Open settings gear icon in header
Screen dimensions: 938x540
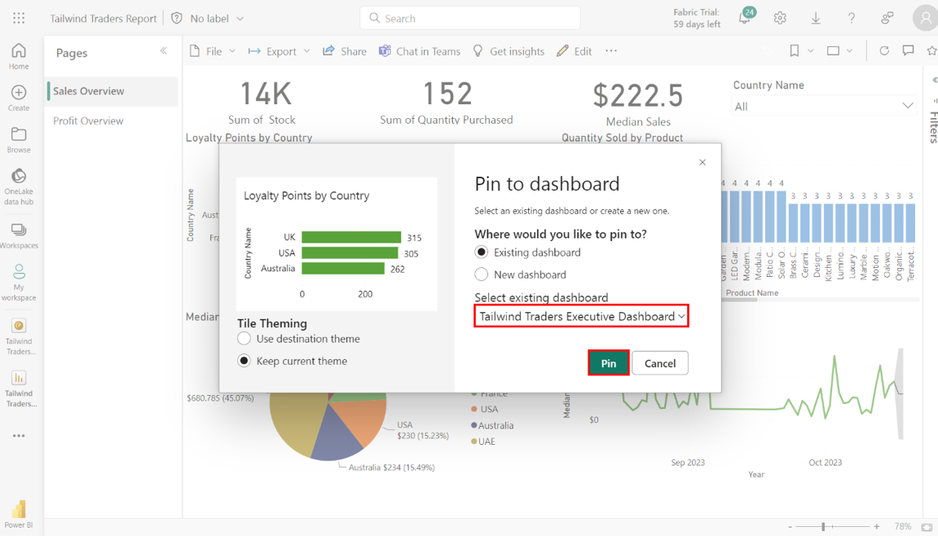[x=780, y=18]
